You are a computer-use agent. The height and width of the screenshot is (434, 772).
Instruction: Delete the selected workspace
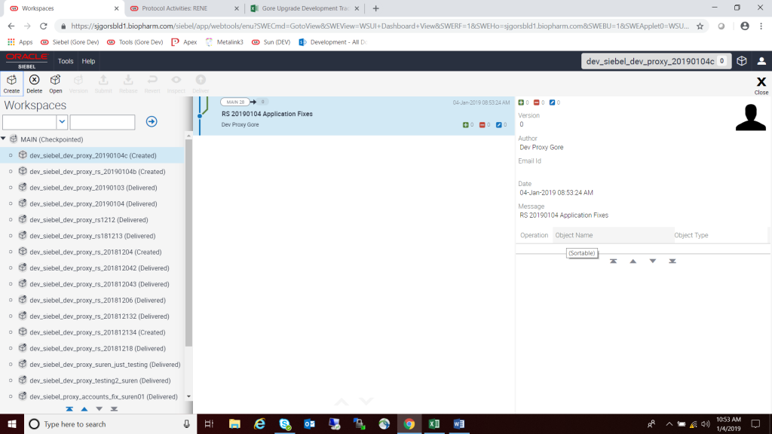[34, 83]
